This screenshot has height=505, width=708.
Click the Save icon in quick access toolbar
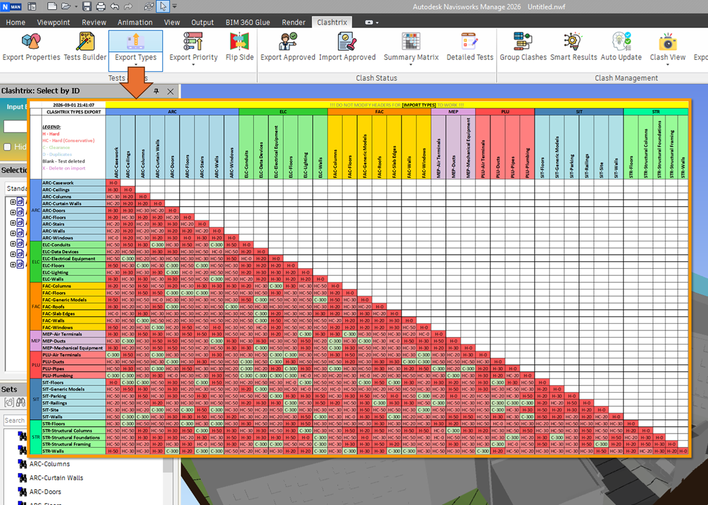click(x=87, y=7)
